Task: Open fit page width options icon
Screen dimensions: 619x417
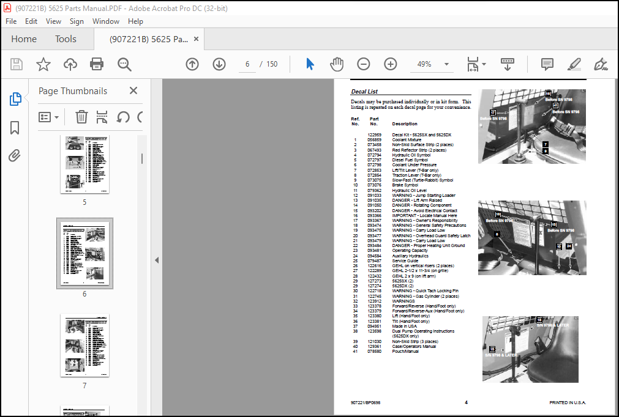Action: [x=476, y=64]
